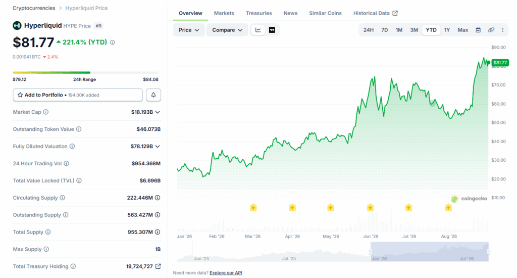
Task: Expand Fully Diluted Valuation details chevron
Action: pyautogui.click(x=158, y=146)
